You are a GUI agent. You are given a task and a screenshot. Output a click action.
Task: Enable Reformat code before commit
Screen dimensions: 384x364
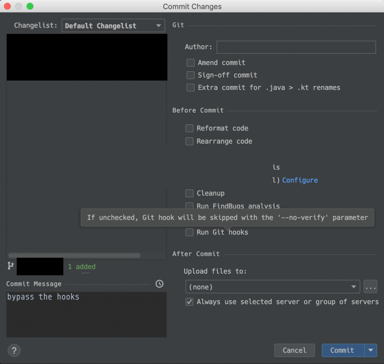189,128
